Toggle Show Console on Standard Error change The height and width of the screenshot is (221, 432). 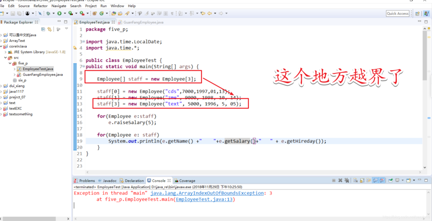click(x=382, y=180)
